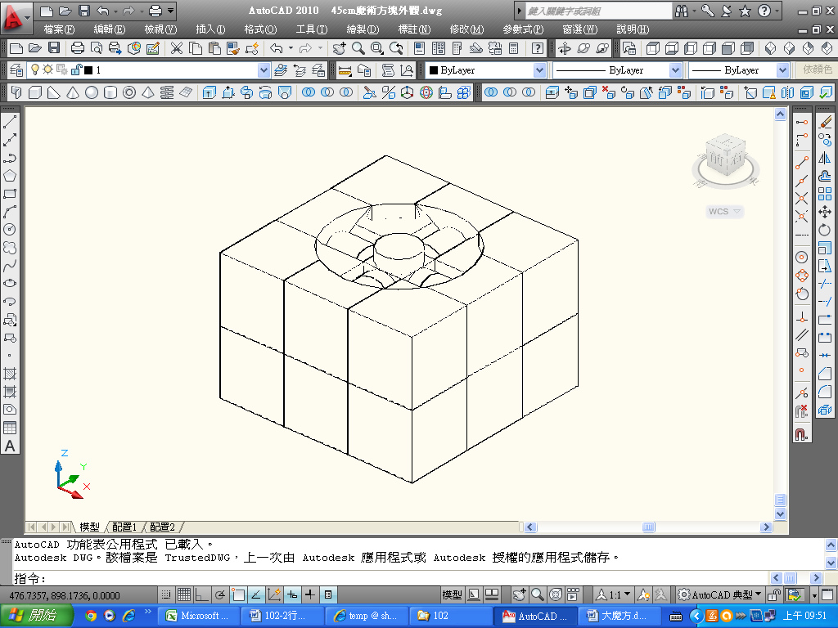Click the Object Snap magnet icon
This screenshot has width=838, height=628.
[x=801, y=434]
